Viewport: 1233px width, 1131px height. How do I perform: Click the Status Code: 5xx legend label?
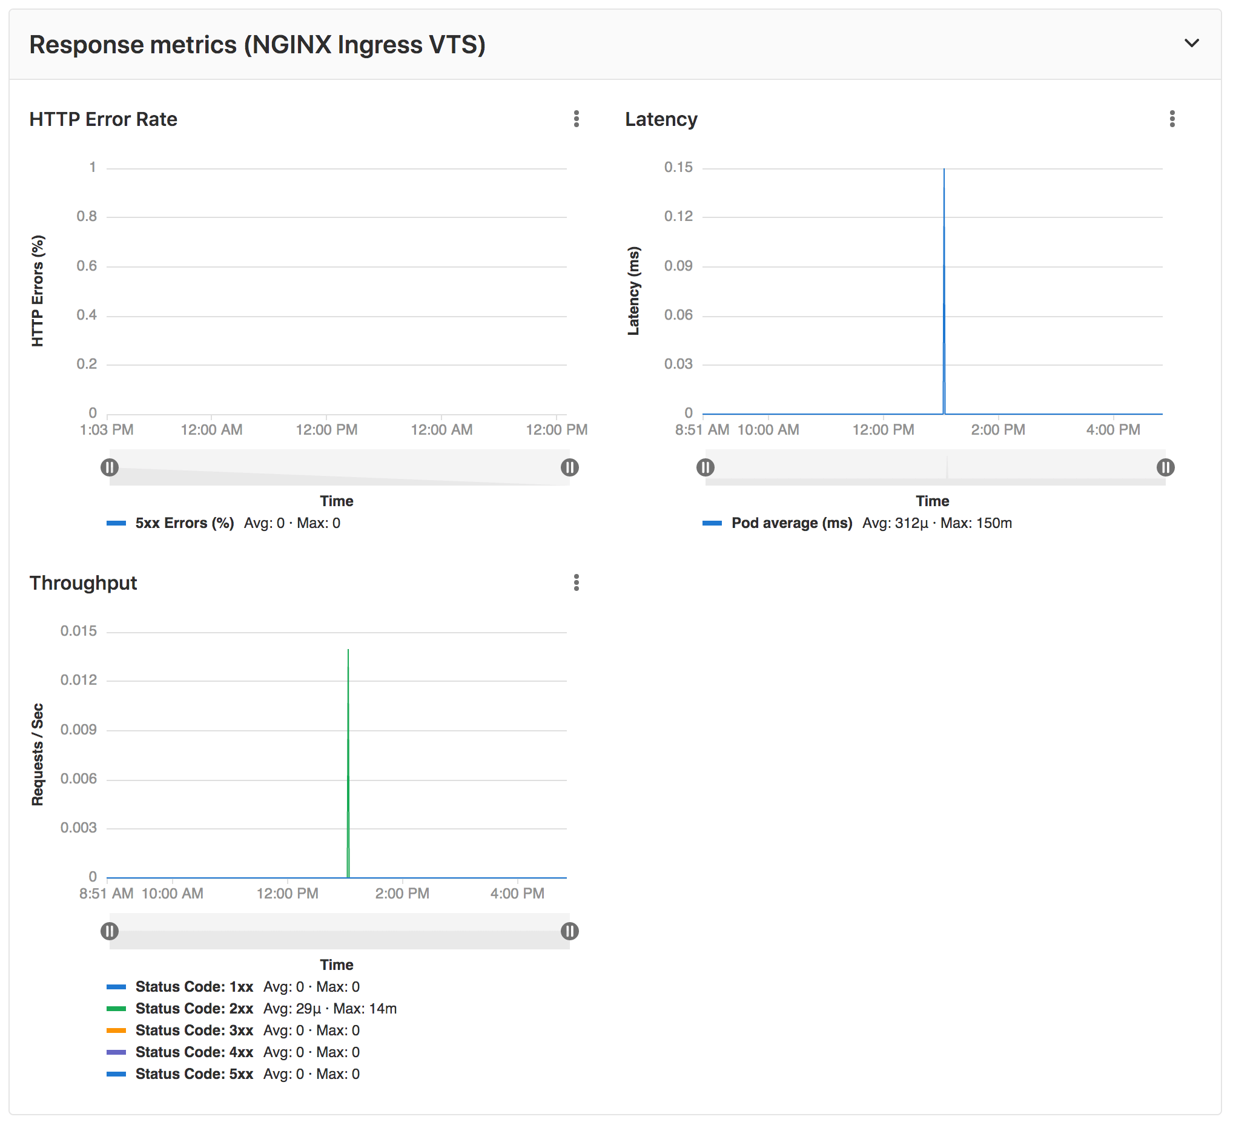coord(194,1074)
